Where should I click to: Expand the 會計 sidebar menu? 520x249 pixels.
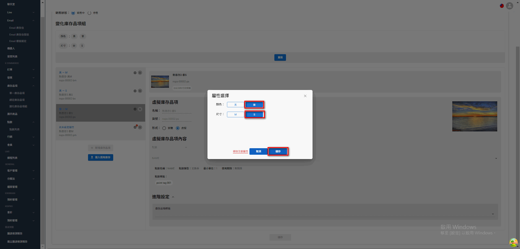[20, 212]
